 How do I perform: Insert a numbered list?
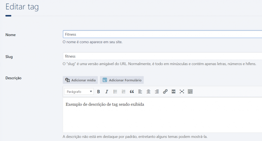124,92
